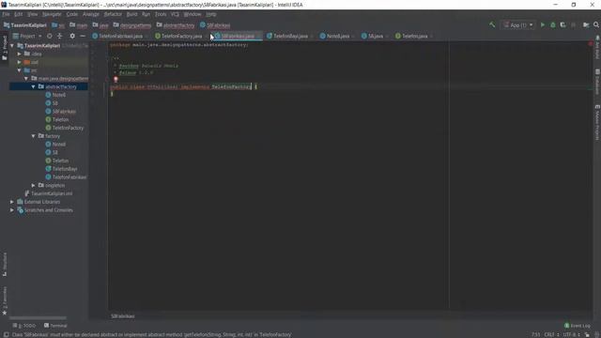The width and height of the screenshot is (601, 338).
Task: Expand the singleton package arrow
Action: 34,186
